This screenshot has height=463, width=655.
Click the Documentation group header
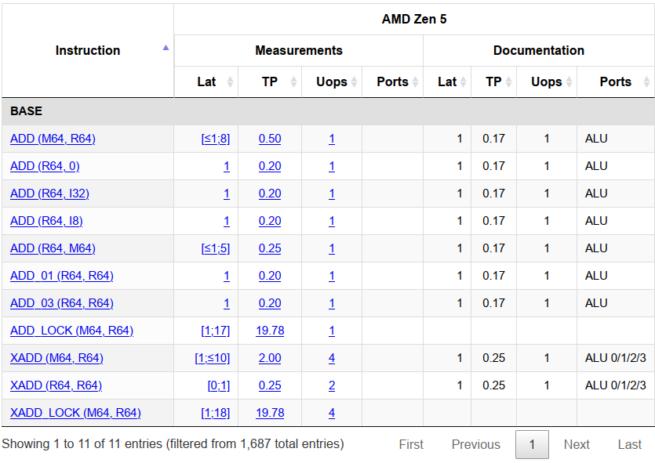click(539, 50)
